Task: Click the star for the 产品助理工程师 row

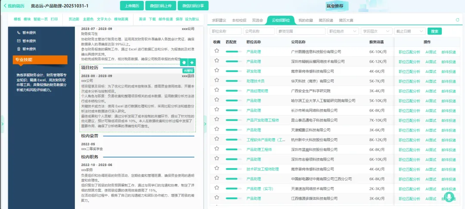Action: click(x=217, y=149)
